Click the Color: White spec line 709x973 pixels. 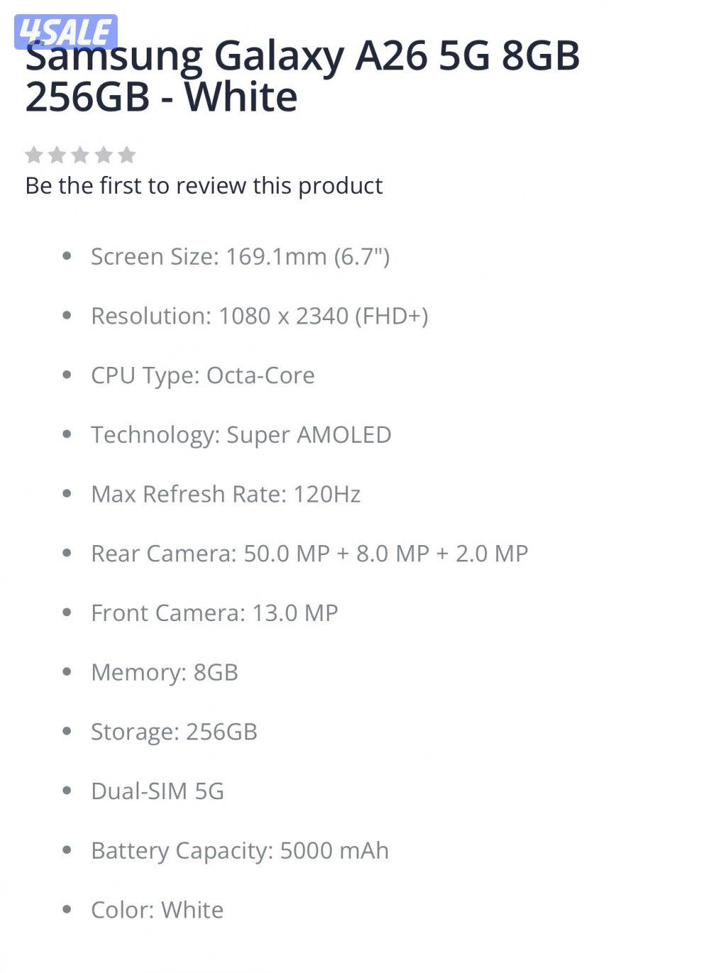pyautogui.click(x=156, y=909)
